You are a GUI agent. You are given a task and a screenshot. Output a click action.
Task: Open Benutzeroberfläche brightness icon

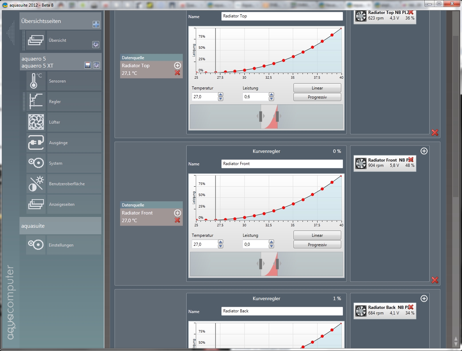(36, 184)
